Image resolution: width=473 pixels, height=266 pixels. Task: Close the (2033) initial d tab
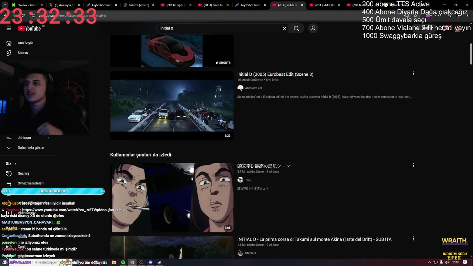(x=302, y=5)
